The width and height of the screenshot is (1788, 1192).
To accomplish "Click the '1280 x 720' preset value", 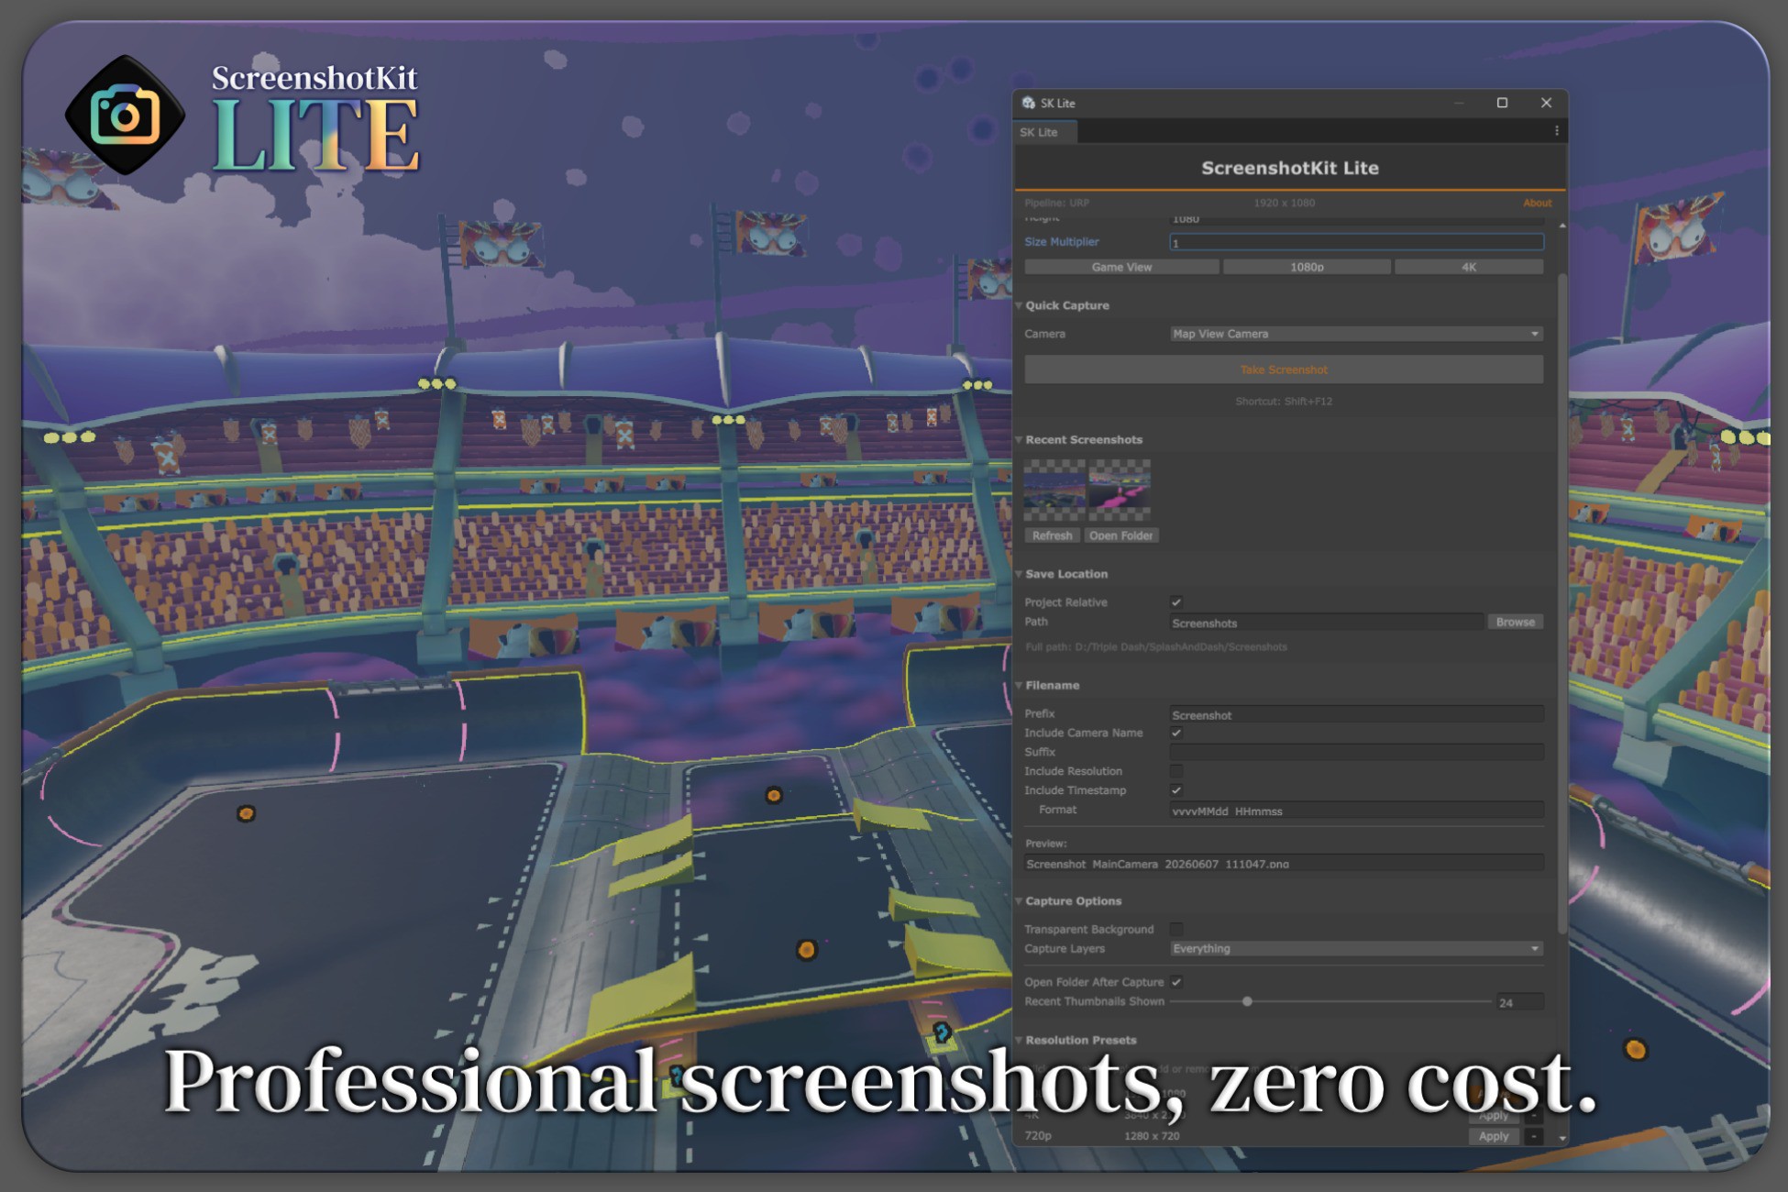I will coord(1152,1136).
